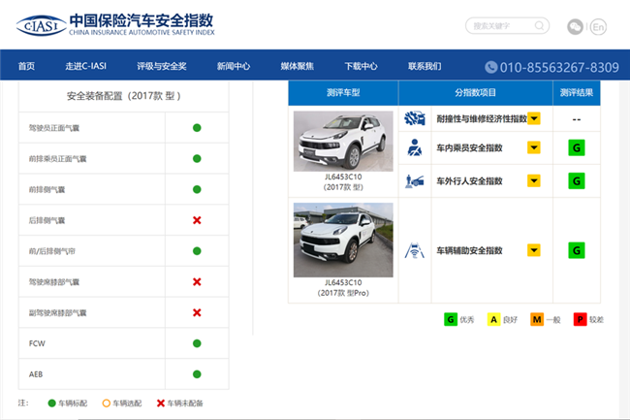Screen dimensions: 630x420
Task: Click the orange 车辆选配 legend circle
Action: click(106, 404)
